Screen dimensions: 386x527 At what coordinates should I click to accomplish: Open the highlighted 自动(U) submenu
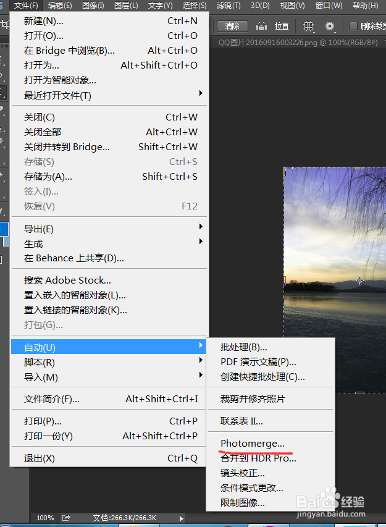point(110,347)
